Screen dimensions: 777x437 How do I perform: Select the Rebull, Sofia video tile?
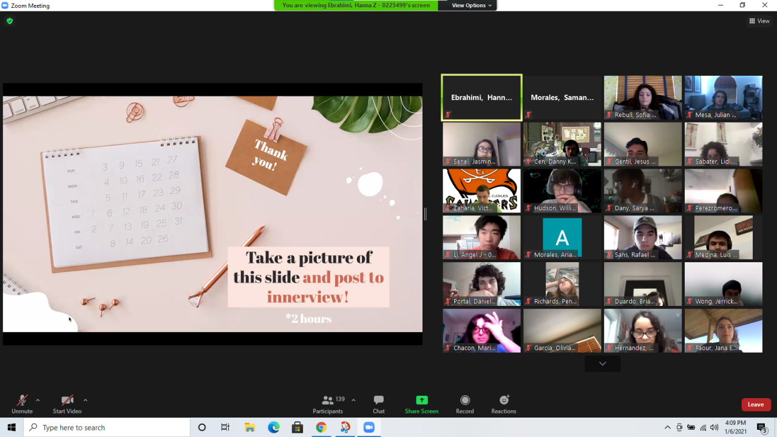(643, 98)
